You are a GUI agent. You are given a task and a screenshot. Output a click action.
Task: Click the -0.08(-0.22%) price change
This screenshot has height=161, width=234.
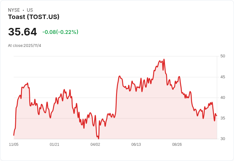pyautogui.click(x=60, y=32)
